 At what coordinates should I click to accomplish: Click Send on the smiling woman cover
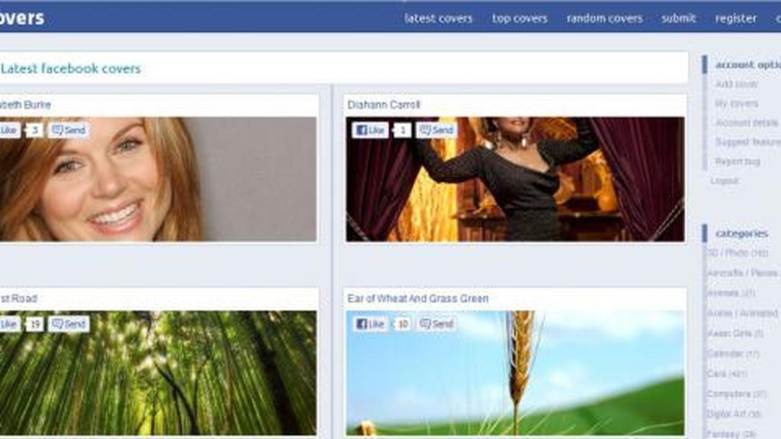[x=68, y=130]
